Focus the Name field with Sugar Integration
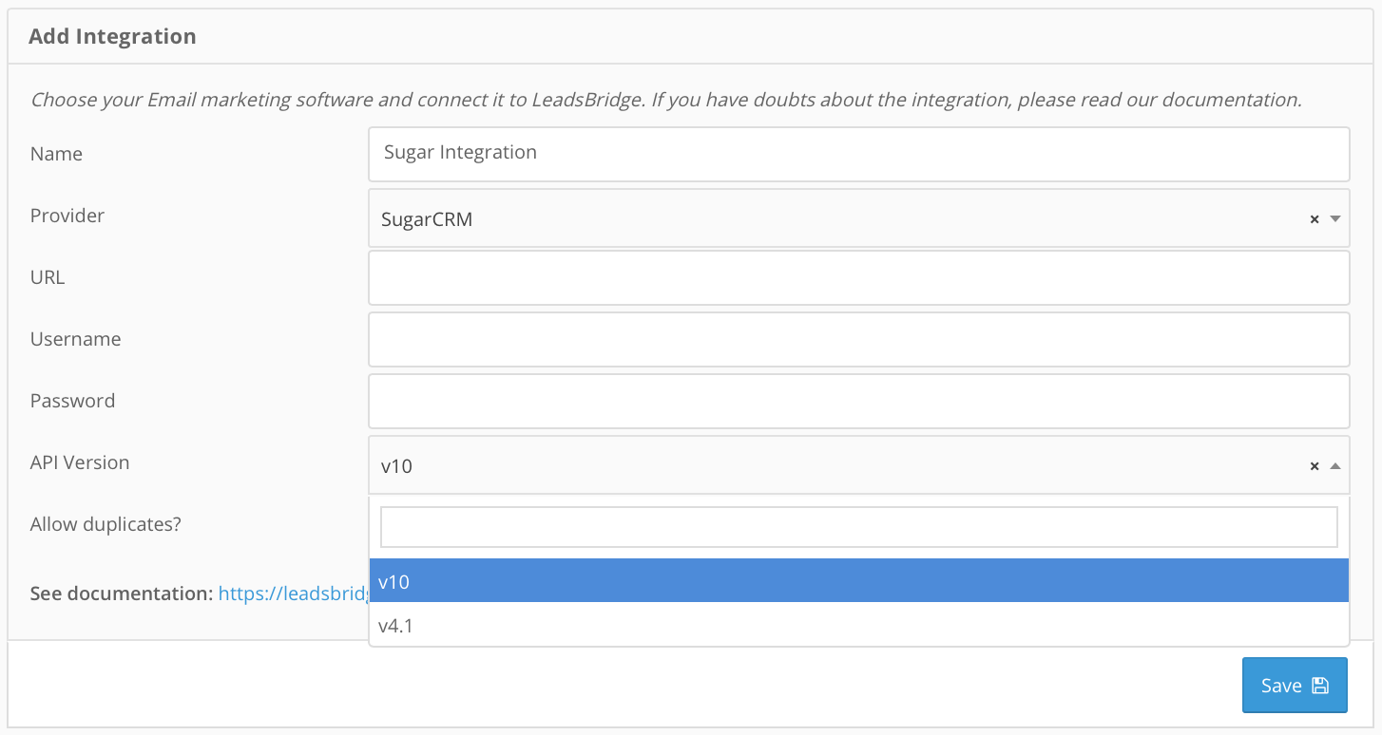The width and height of the screenshot is (1382, 735). click(x=859, y=154)
